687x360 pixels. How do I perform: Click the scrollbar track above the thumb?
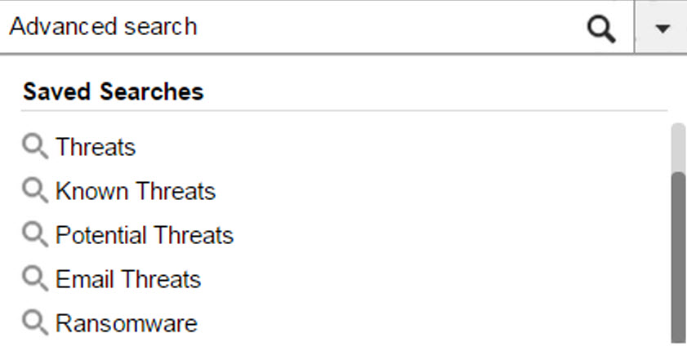point(677,147)
